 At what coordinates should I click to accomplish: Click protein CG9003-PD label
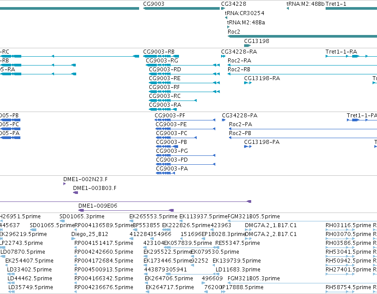[x=172, y=160]
